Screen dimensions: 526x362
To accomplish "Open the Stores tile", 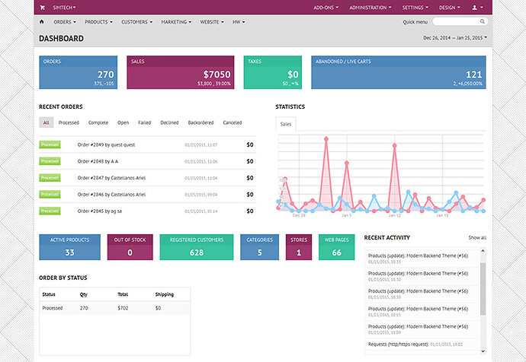I will 299,247.
